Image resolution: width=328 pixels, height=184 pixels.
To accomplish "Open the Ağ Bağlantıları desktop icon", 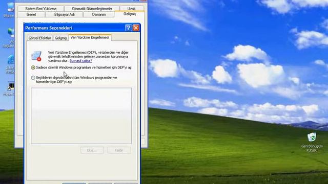I will coord(9,37).
